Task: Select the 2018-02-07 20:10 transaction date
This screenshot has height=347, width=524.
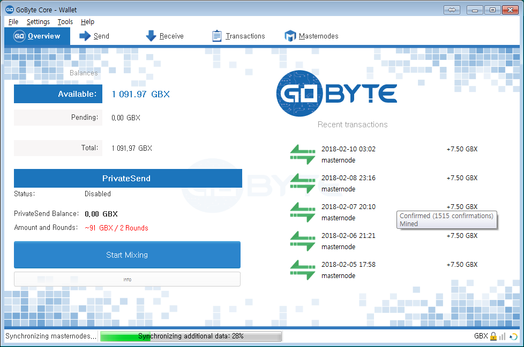Action: point(349,207)
